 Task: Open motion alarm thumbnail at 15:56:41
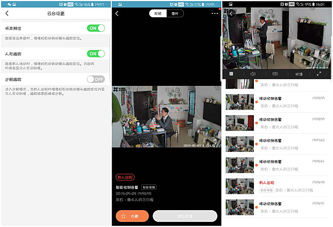(240, 165)
